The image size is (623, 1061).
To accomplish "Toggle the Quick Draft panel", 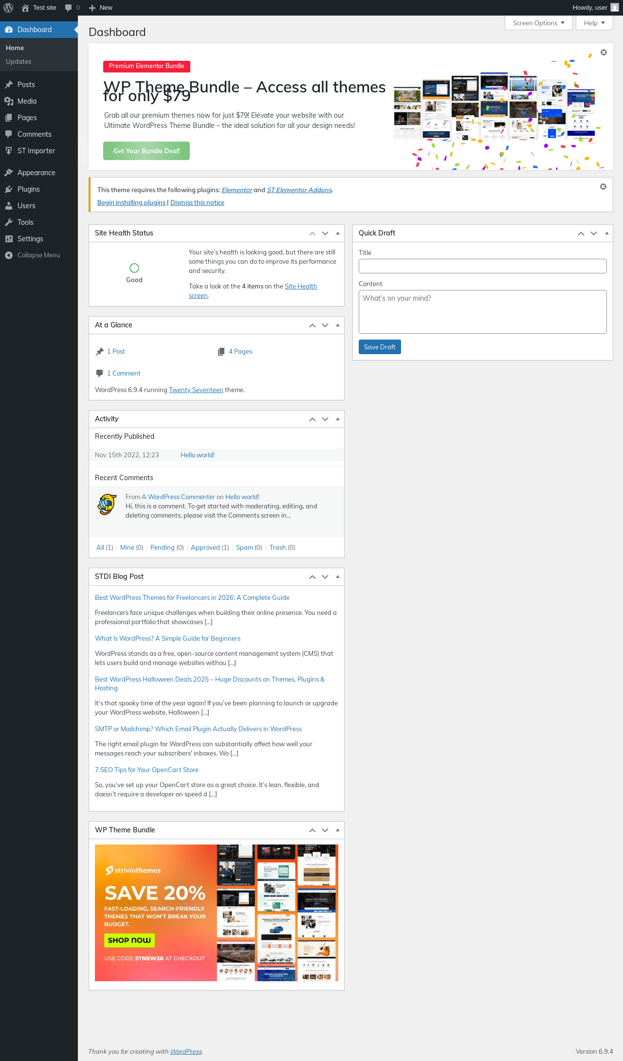I will point(606,234).
